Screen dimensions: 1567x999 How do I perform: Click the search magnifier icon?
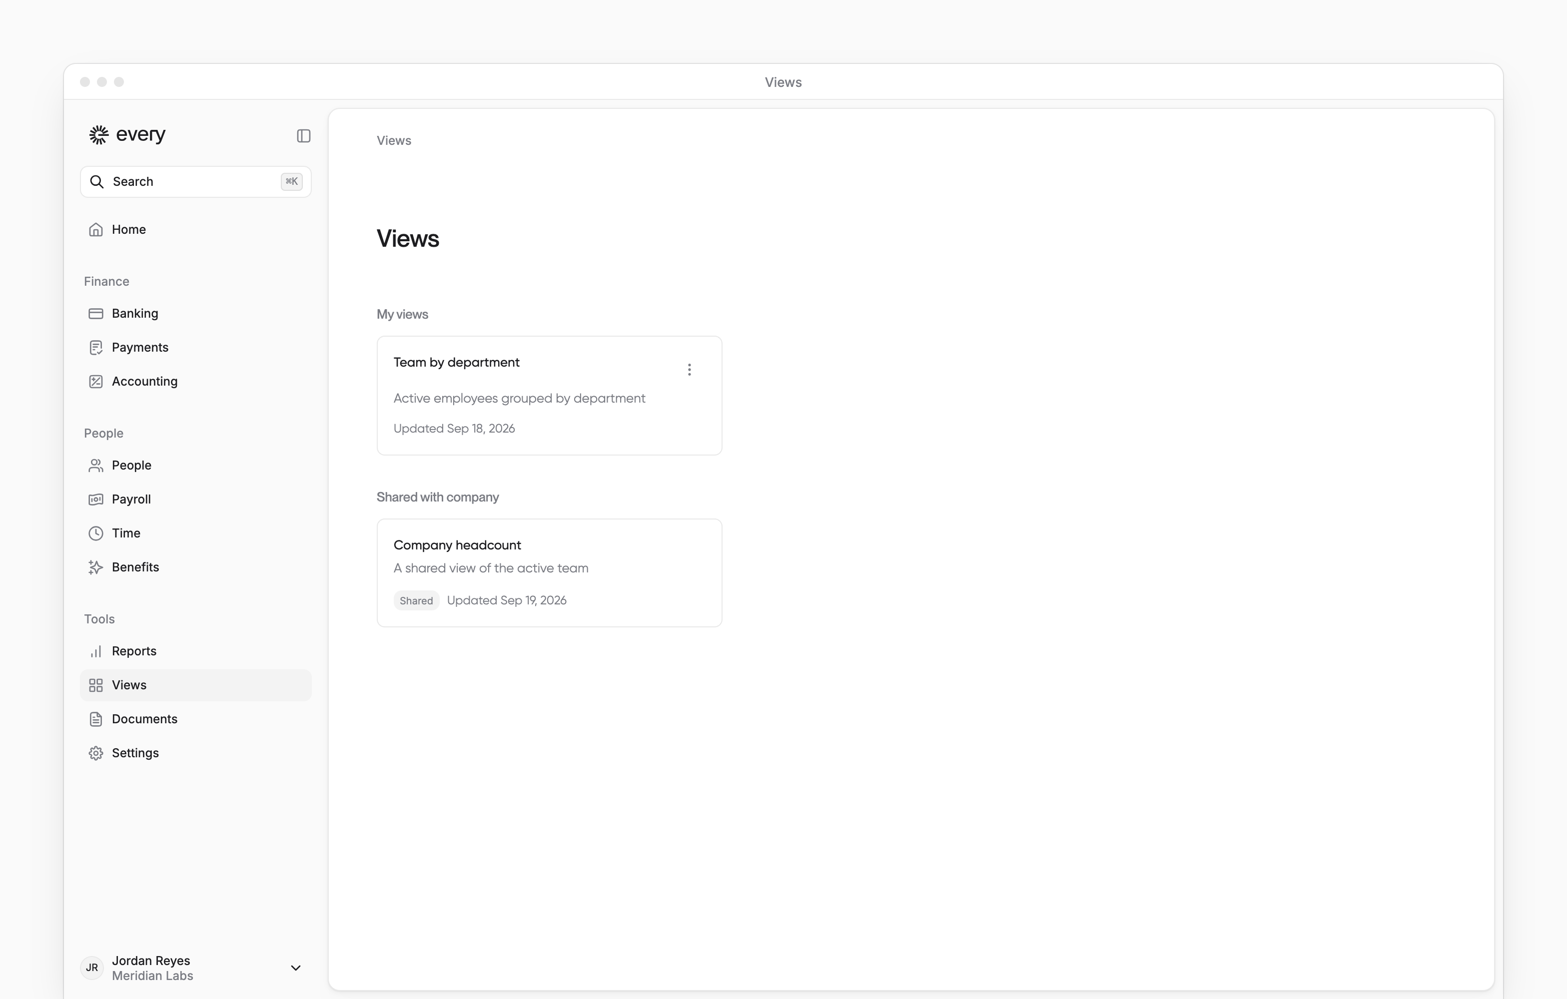(x=96, y=181)
